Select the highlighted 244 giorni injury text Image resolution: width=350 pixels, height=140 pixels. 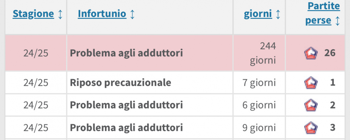click(126, 53)
